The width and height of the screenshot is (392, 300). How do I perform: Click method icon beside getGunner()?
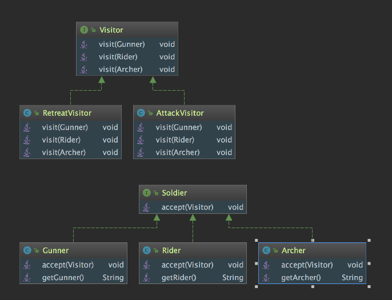[27, 278]
